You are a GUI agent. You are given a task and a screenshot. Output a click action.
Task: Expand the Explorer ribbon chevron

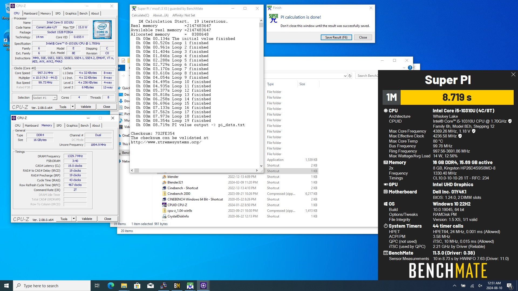click(x=404, y=68)
